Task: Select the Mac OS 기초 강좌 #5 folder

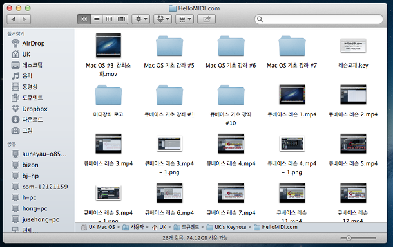Action: click(169, 46)
